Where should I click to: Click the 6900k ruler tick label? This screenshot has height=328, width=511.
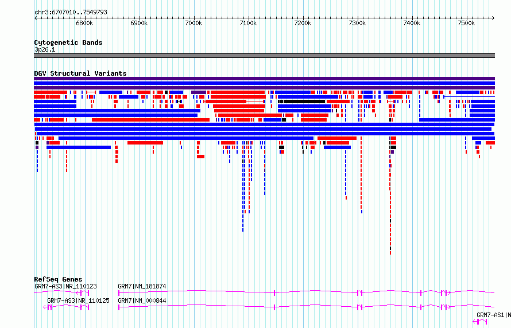[139, 23]
